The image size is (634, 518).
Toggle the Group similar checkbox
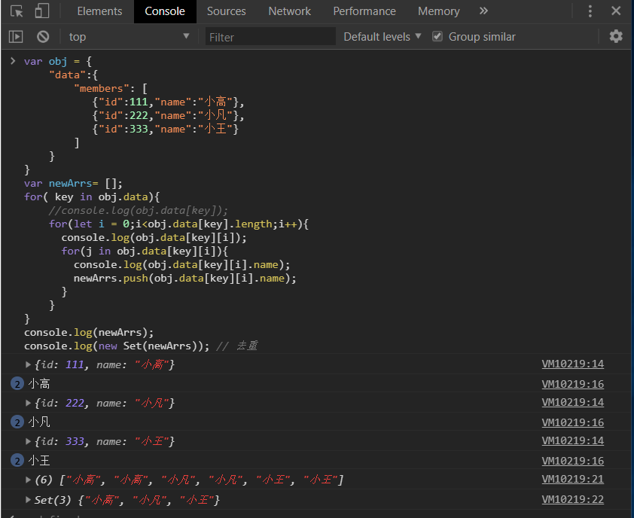tap(437, 36)
